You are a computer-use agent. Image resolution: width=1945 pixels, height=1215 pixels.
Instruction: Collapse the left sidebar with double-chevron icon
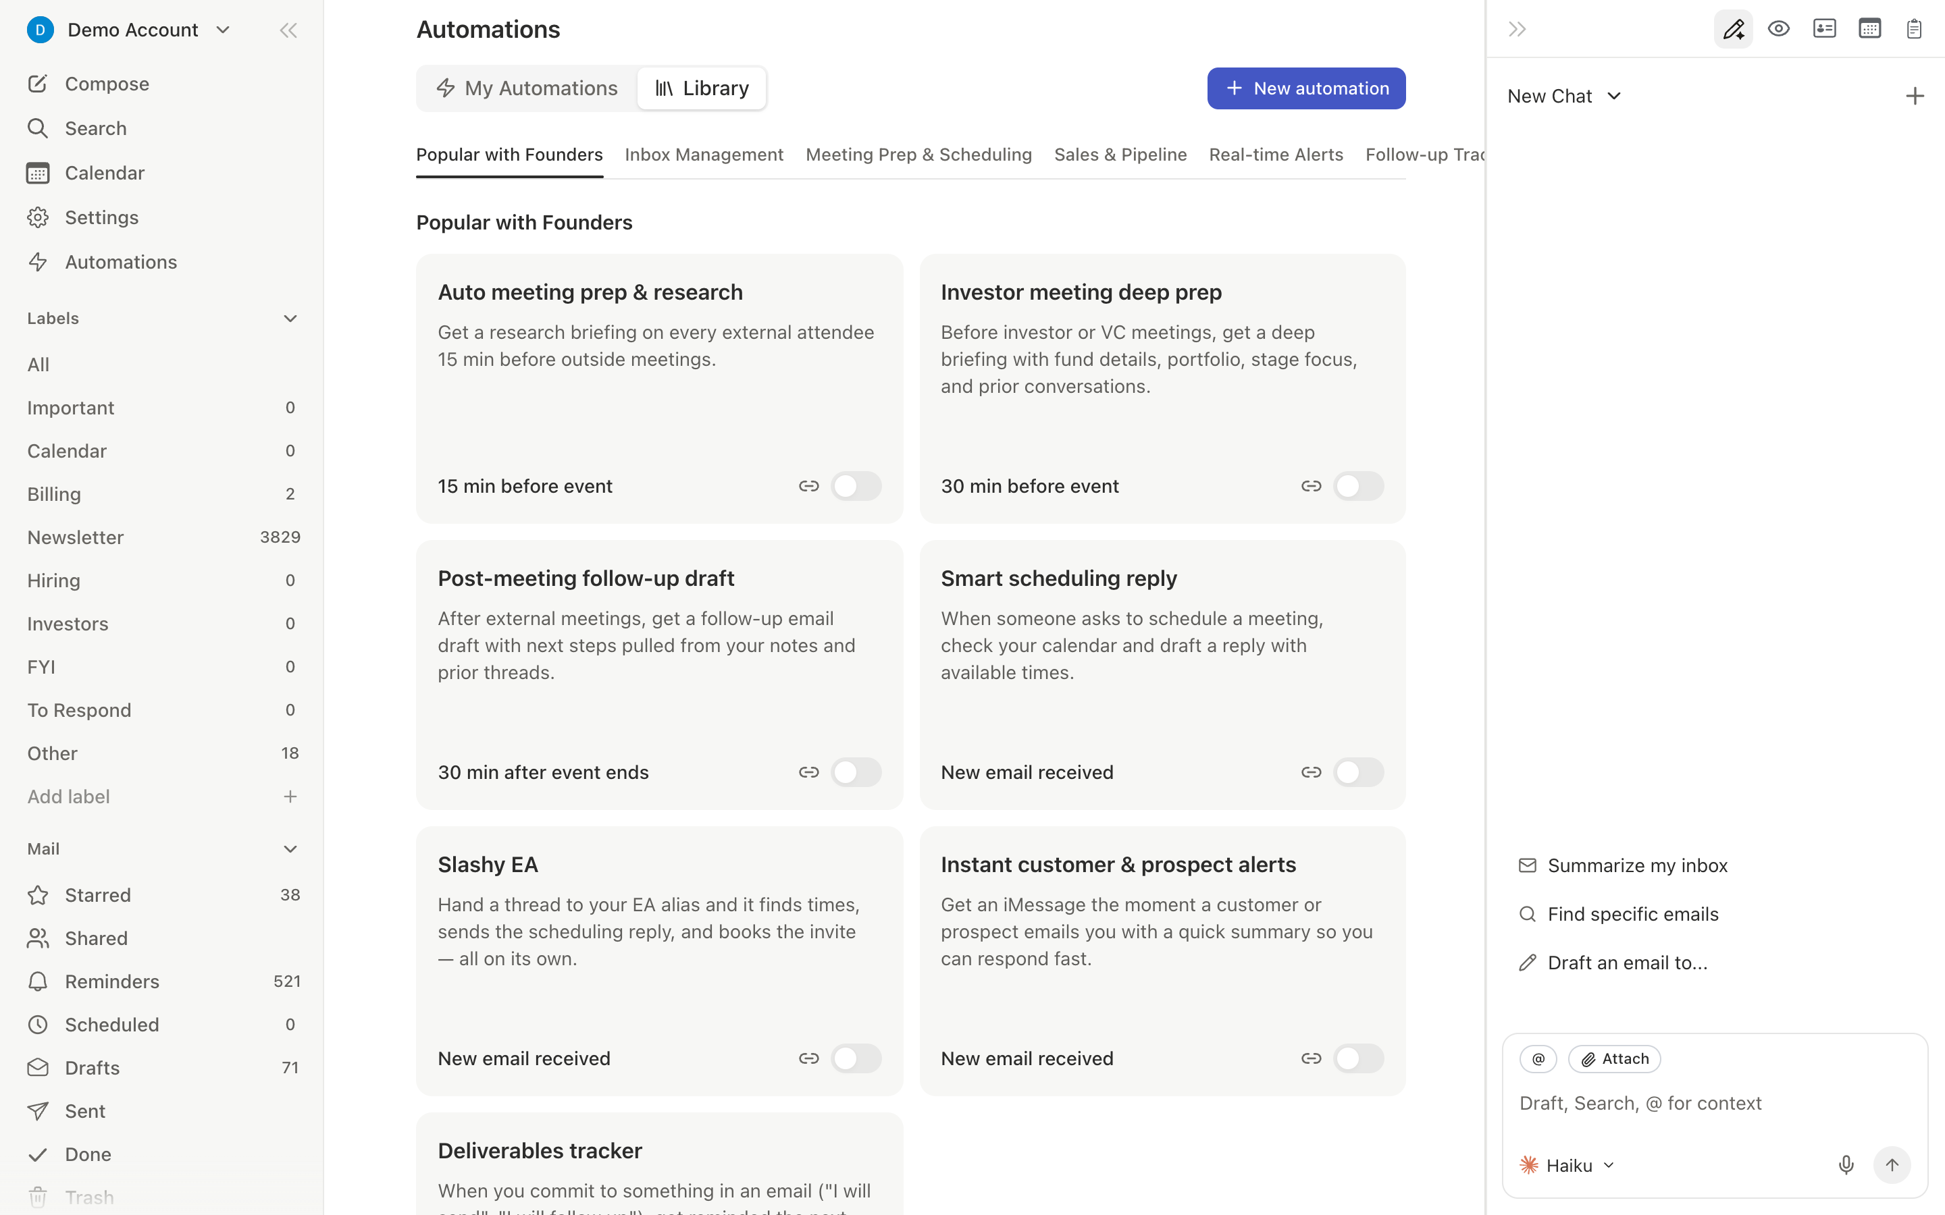pyautogui.click(x=288, y=30)
